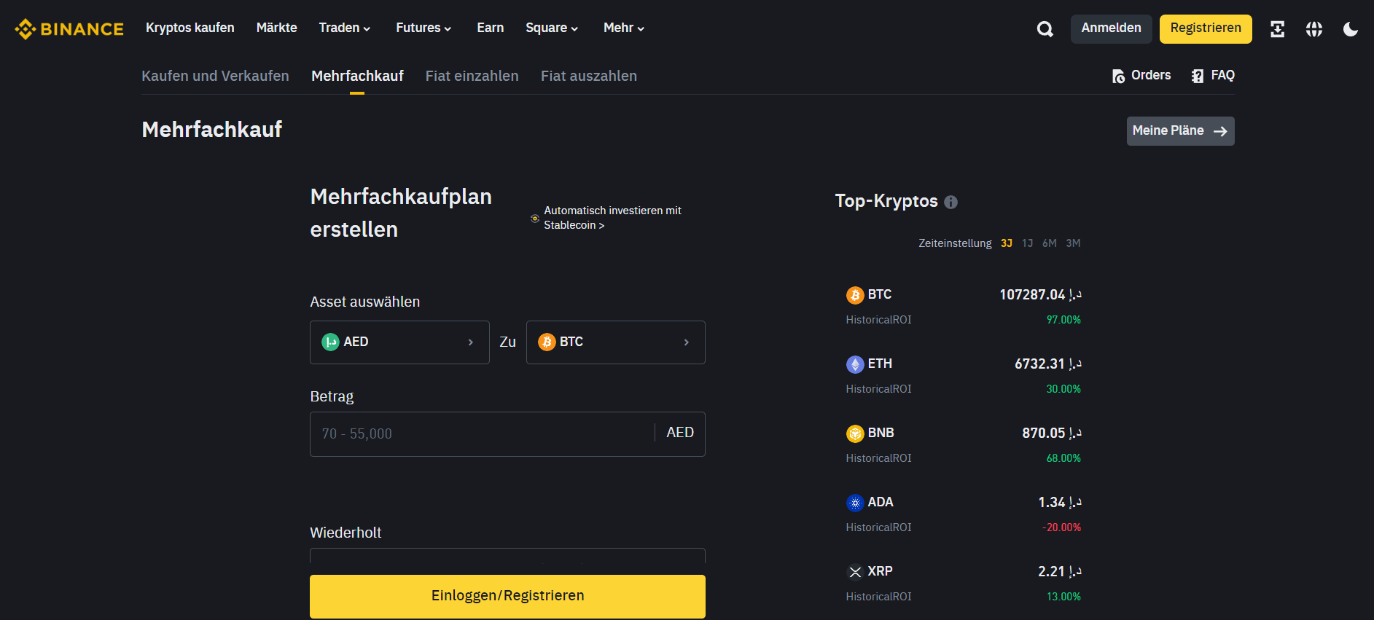Open Automatisch investieren mit Stablecoin link

(612, 218)
